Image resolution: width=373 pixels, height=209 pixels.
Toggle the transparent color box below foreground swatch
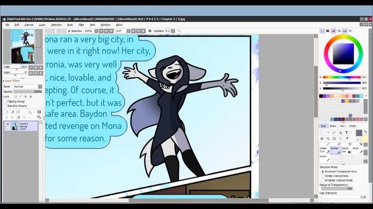pyautogui.click(x=357, y=139)
